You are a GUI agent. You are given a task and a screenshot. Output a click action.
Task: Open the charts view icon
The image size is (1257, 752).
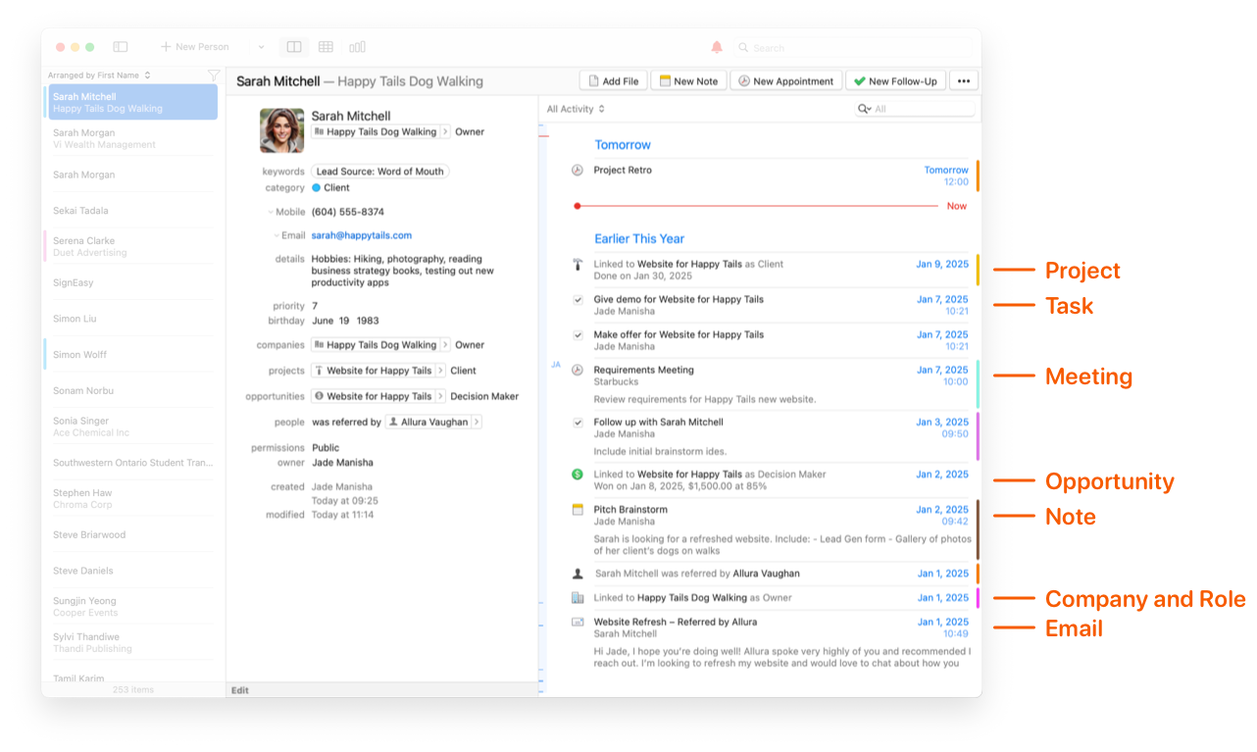click(x=358, y=47)
